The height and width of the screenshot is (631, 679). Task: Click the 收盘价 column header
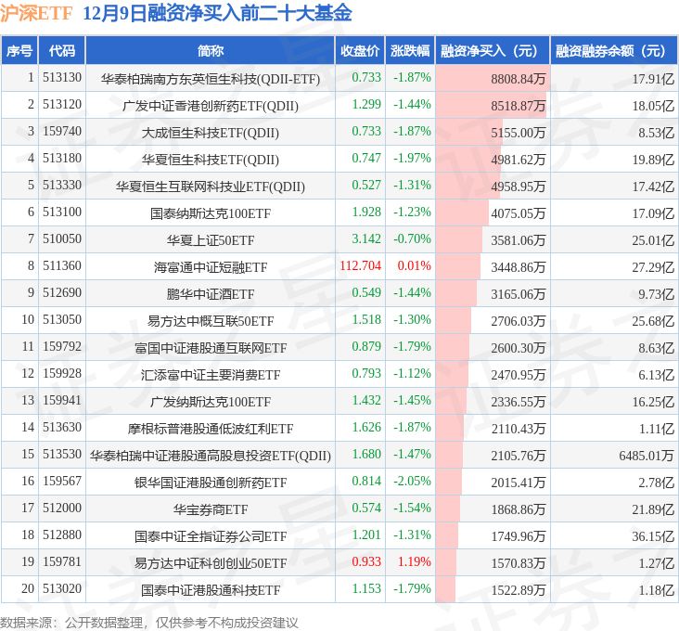(360, 51)
